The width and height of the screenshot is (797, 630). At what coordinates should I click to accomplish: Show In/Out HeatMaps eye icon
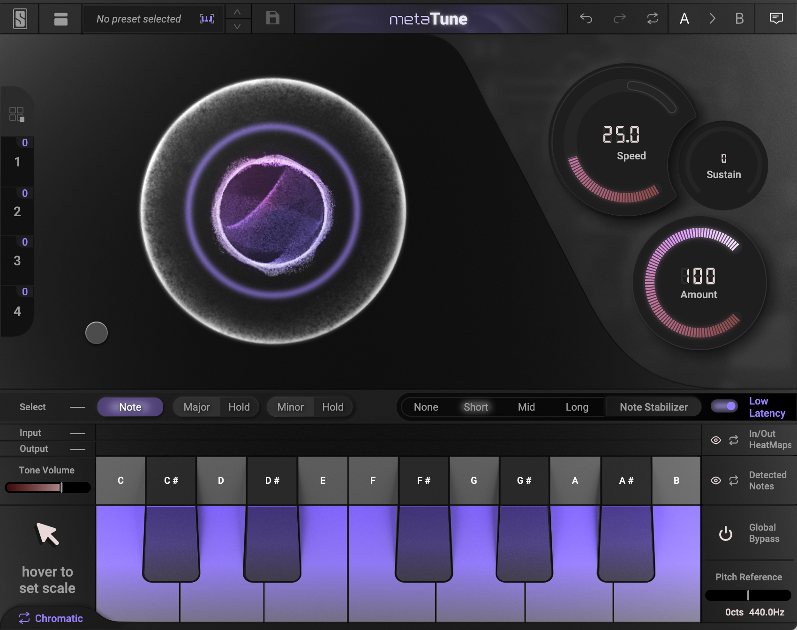click(716, 440)
